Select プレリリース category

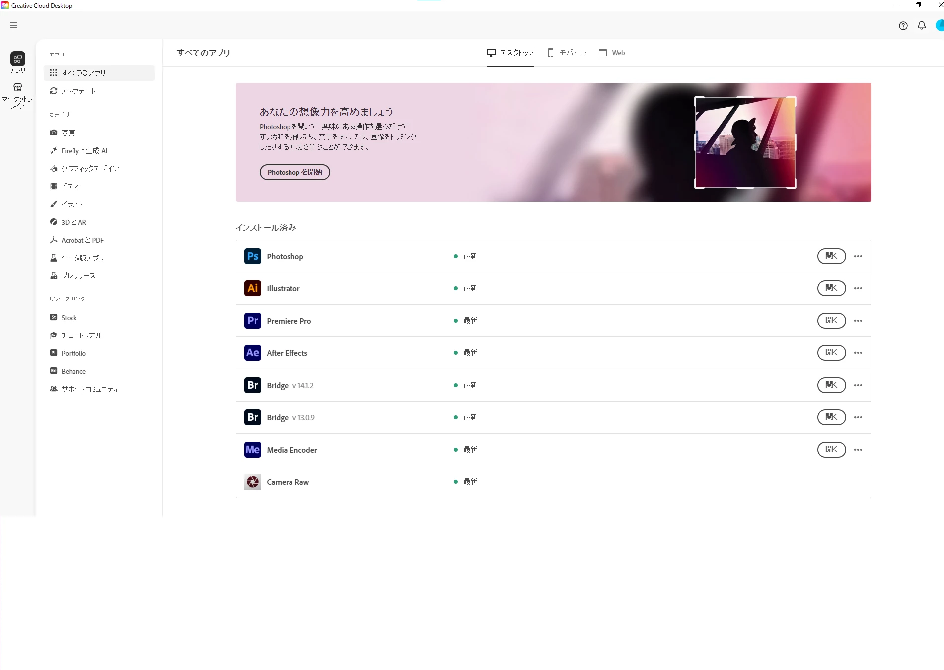99,276
